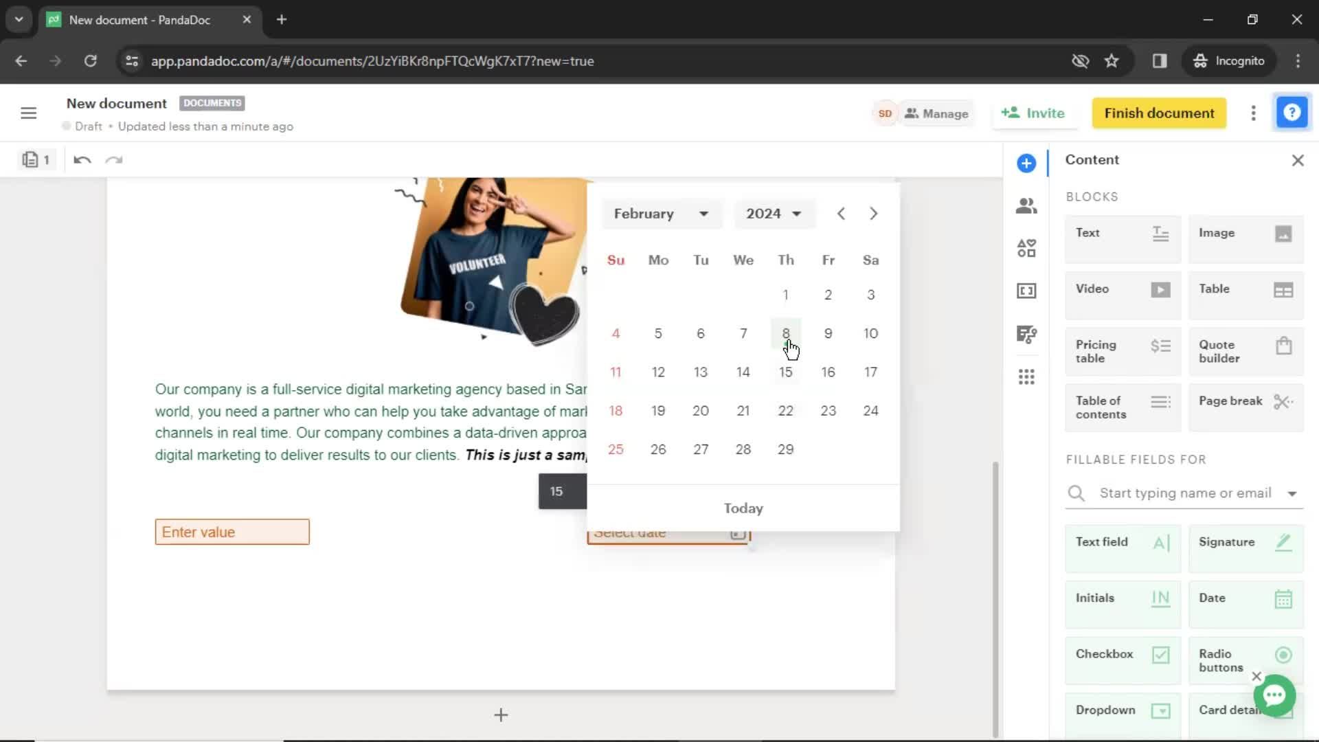The width and height of the screenshot is (1319, 742).
Task: Click the Enter value input field
Action: [x=232, y=532]
